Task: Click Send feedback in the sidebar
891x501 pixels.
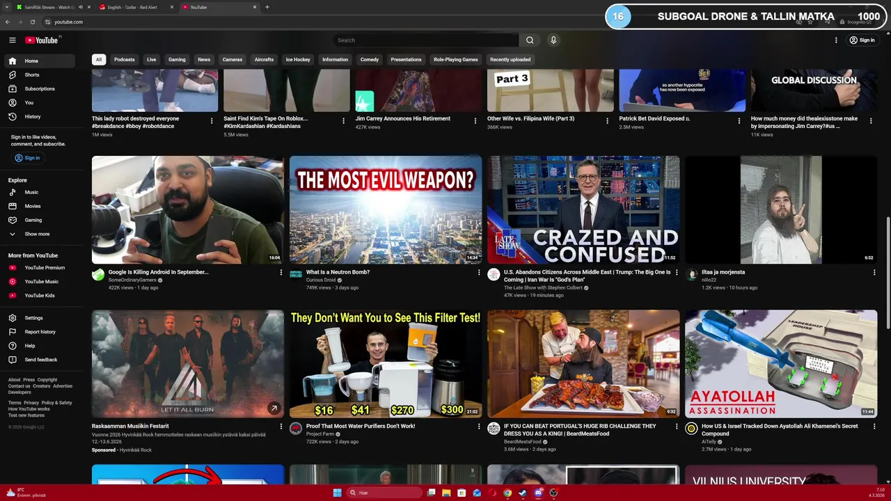Action: [39, 360]
